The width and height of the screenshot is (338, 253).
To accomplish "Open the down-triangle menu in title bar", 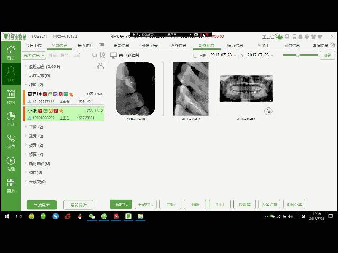I will click(x=320, y=37).
